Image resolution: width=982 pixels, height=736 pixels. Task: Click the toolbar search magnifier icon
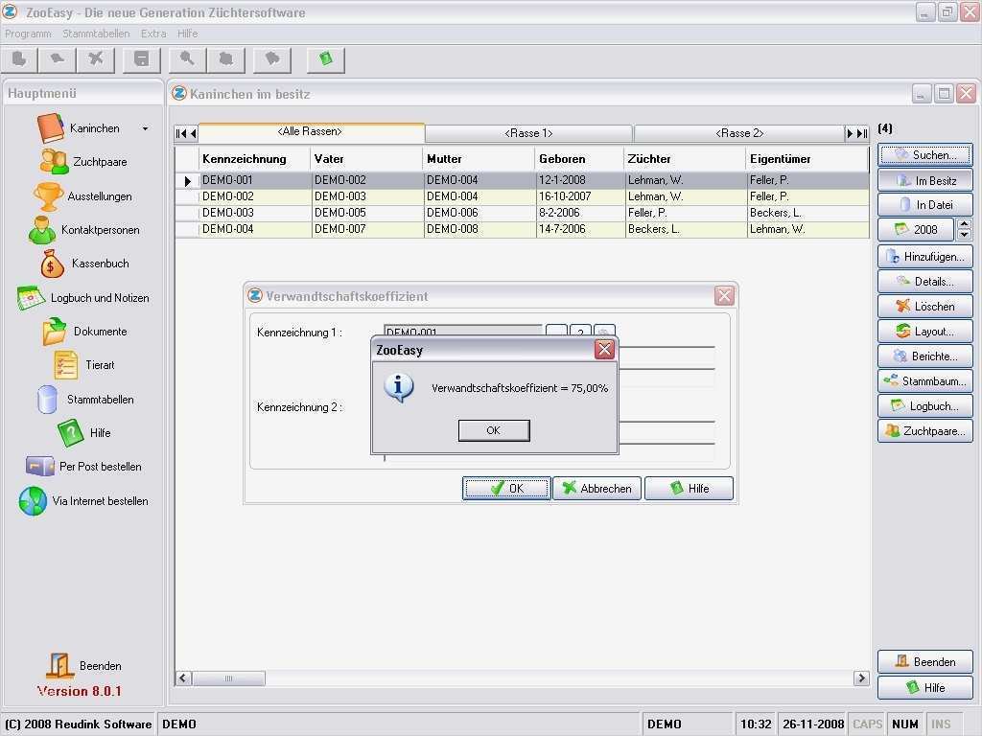pyautogui.click(x=187, y=60)
